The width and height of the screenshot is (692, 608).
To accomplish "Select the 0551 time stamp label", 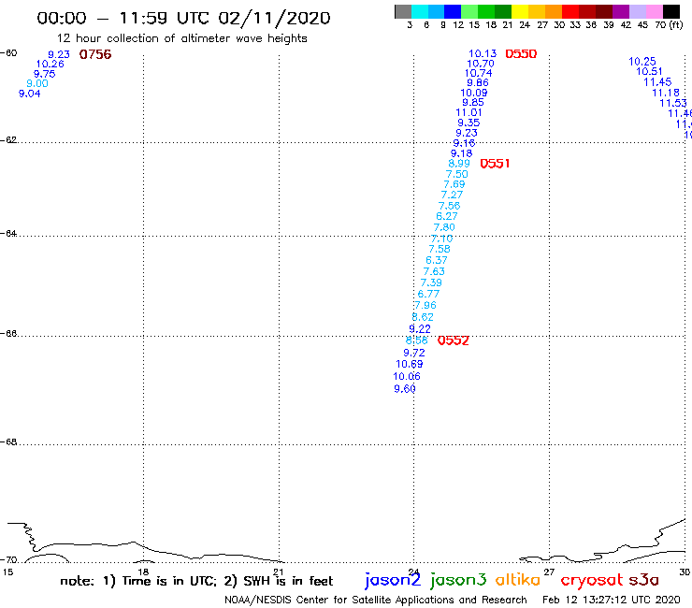I will pyautogui.click(x=495, y=164).
